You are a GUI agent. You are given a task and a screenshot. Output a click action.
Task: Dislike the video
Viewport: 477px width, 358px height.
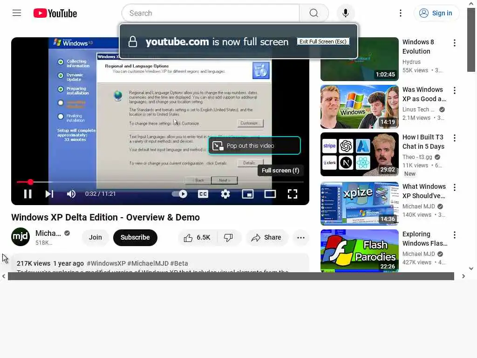(x=228, y=237)
